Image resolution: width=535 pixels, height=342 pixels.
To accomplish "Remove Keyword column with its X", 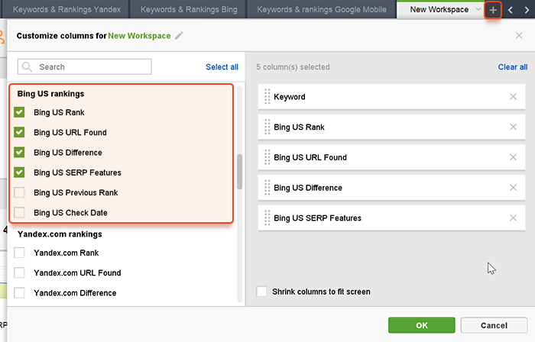I will pyautogui.click(x=513, y=97).
